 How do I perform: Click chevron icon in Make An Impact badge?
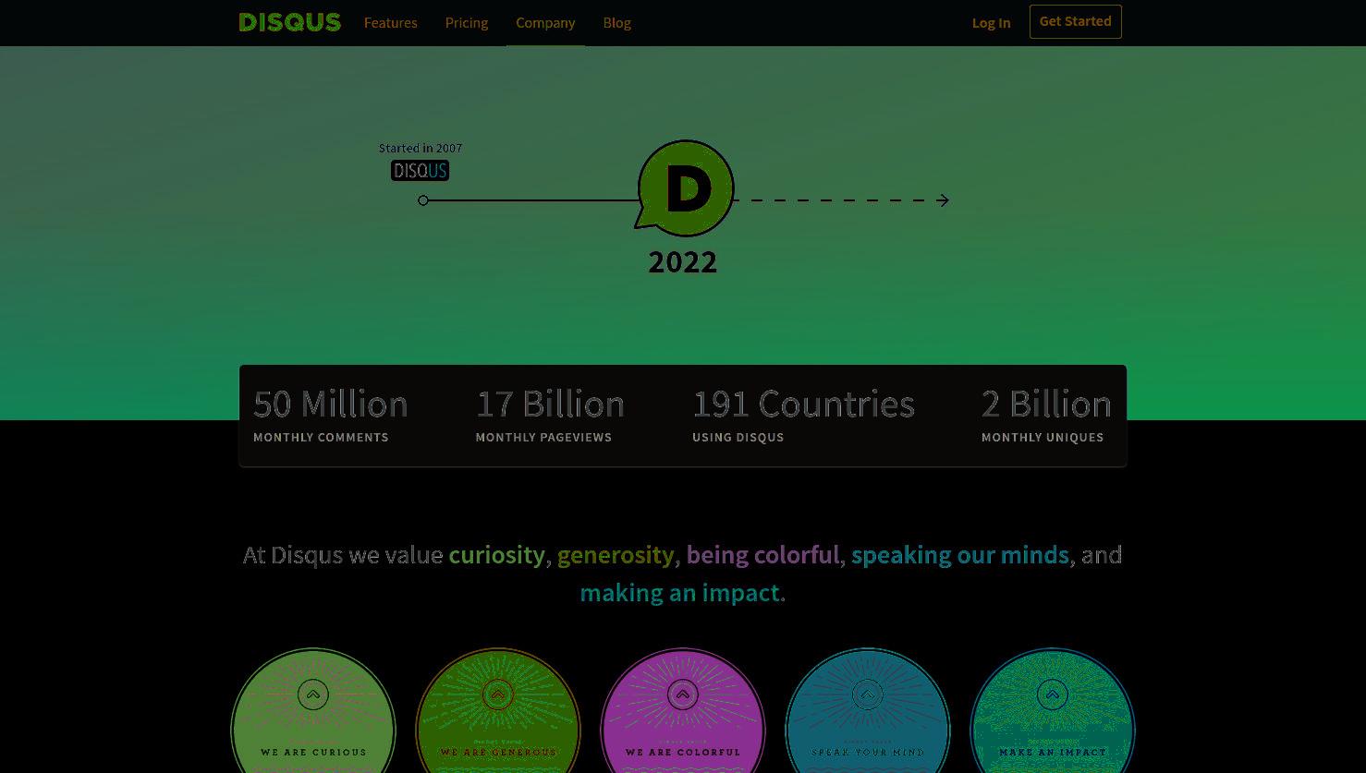pyautogui.click(x=1053, y=694)
